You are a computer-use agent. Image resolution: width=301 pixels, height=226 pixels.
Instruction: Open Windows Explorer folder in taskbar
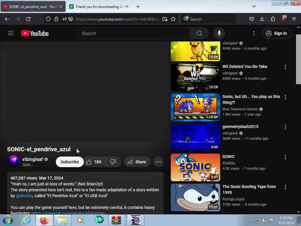(x=63, y=220)
